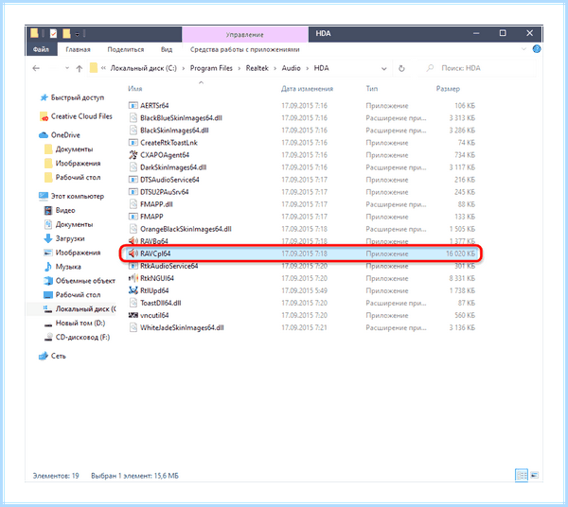Select the BlackSkinImages64.dll file name
The image size is (568, 507).
[174, 131]
